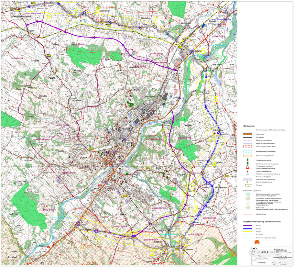
Task: Click the large yellow number 9 section marker
Action: 49,16
